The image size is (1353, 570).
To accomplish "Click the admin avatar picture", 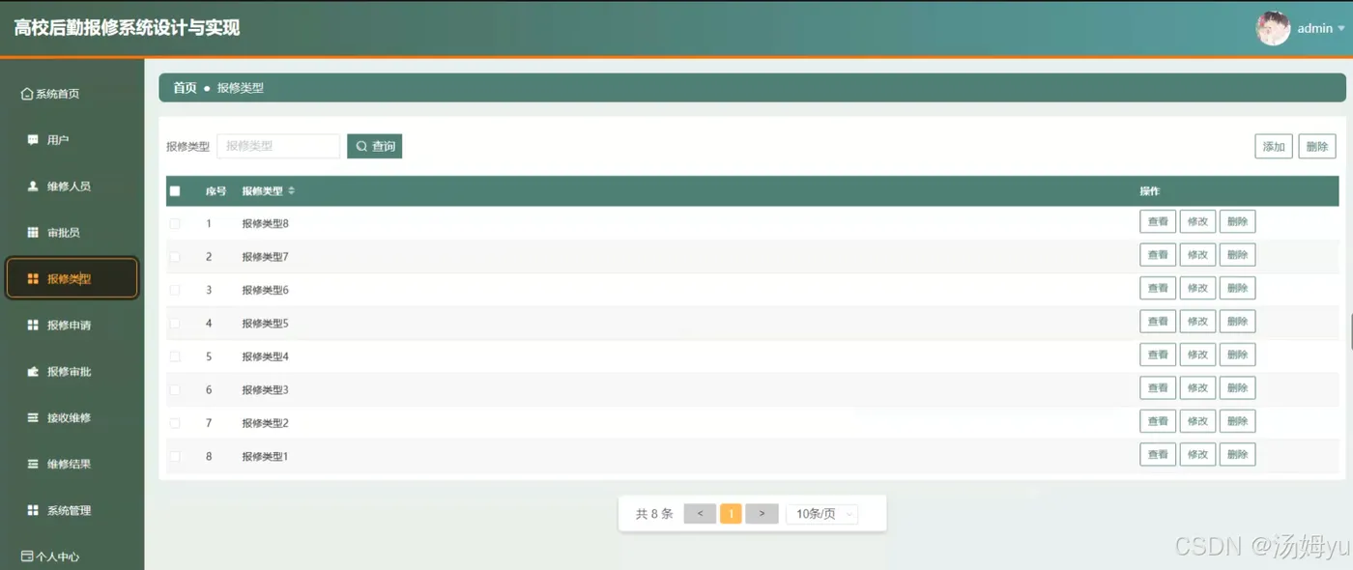I will click(1273, 28).
